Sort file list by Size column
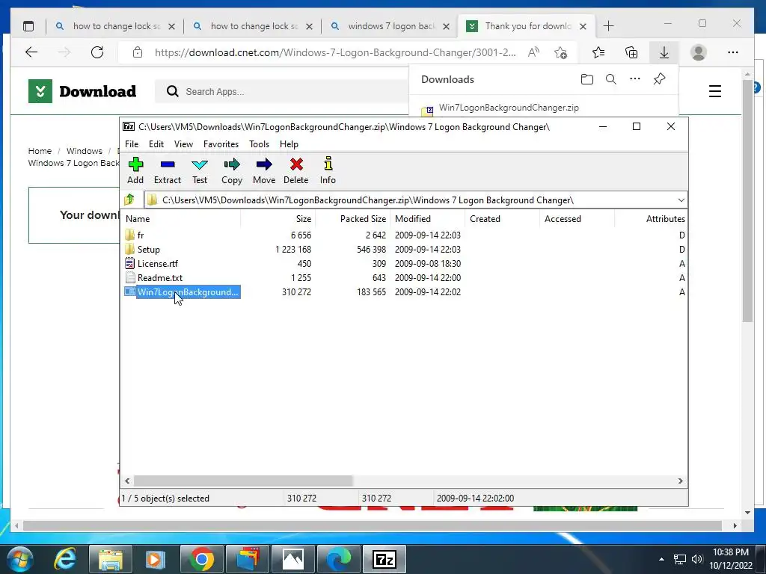This screenshot has height=574, width=766. pos(278,219)
